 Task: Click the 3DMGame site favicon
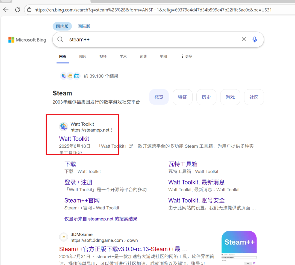point(64,237)
